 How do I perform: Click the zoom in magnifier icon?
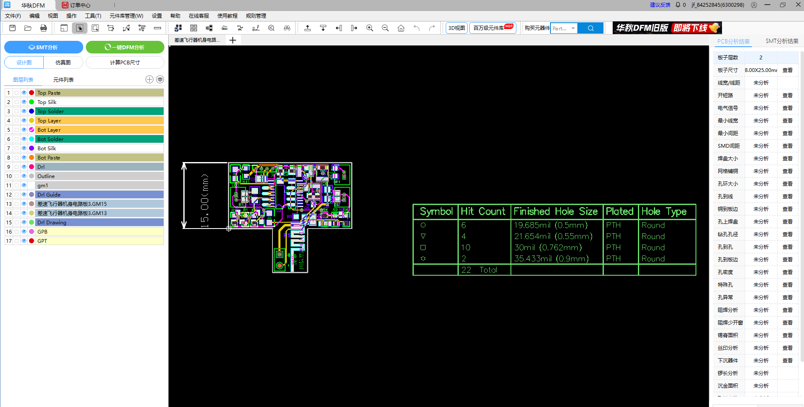pos(370,28)
